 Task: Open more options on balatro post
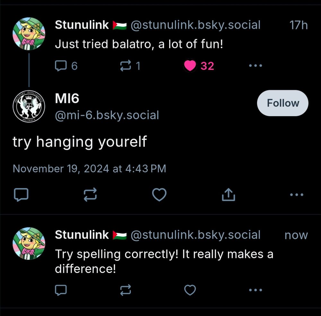256,66
